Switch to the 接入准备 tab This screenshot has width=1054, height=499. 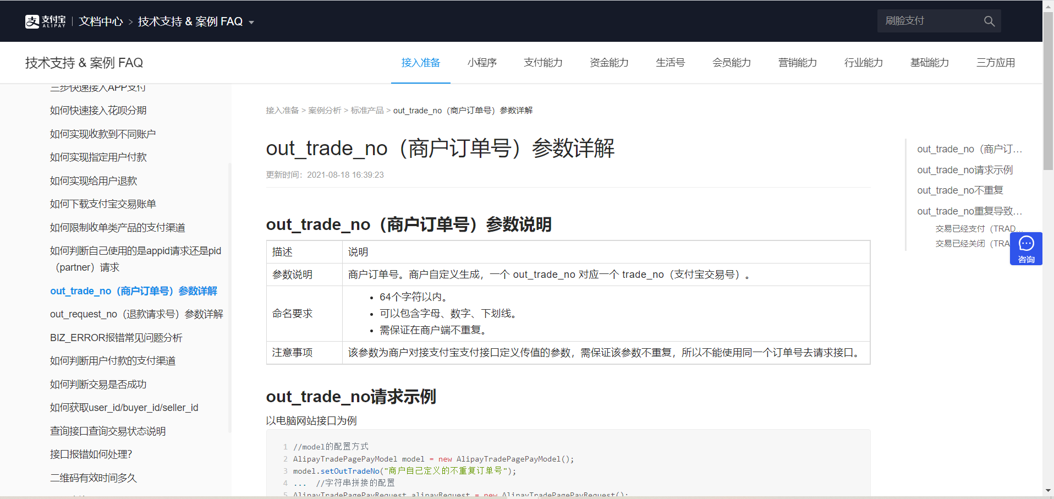click(x=421, y=63)
